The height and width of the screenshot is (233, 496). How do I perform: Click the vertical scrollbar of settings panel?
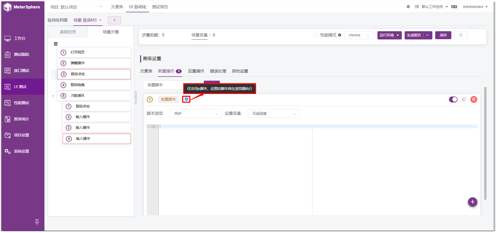[x=485, y=143]
